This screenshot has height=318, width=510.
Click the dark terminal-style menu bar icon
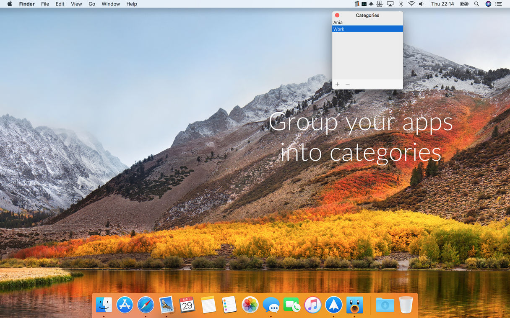pyautogui.click(x=364, y=4)
